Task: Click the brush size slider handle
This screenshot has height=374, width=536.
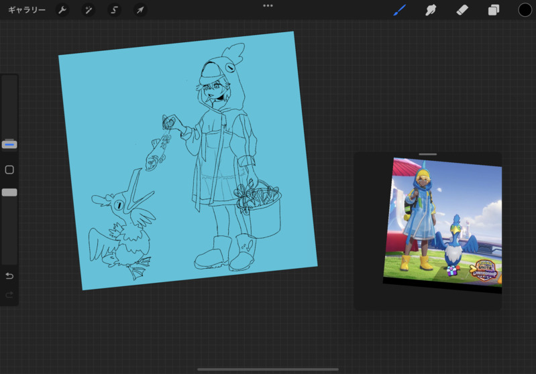Action: click(9, 144)
